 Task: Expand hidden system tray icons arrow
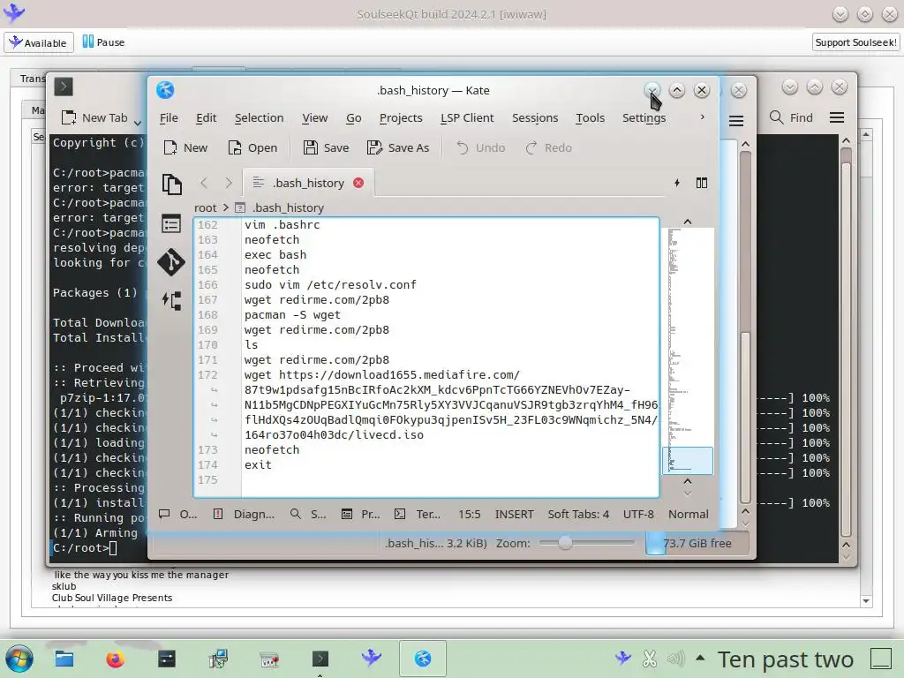point(700,657)
